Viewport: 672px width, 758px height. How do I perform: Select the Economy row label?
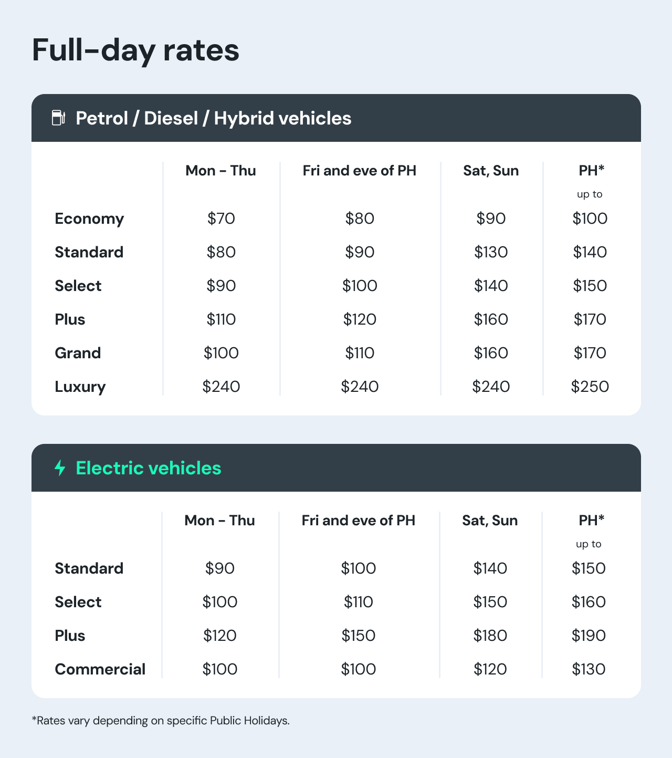coord(89,219)
